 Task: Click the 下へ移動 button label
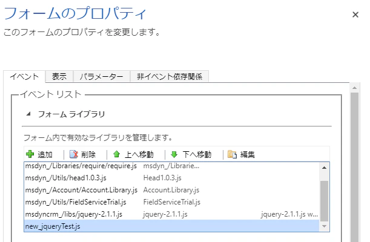(197, 155)
